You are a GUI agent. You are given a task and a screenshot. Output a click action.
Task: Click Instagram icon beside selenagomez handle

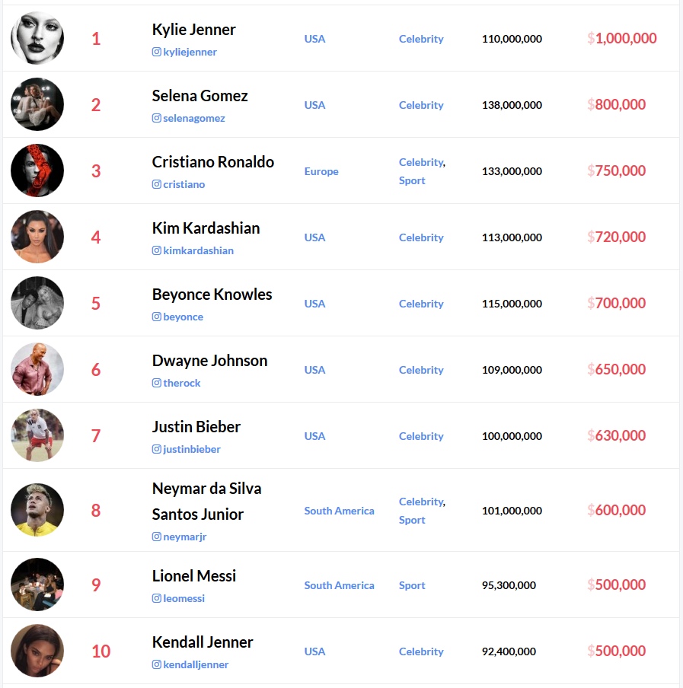[x=156, y=118]
